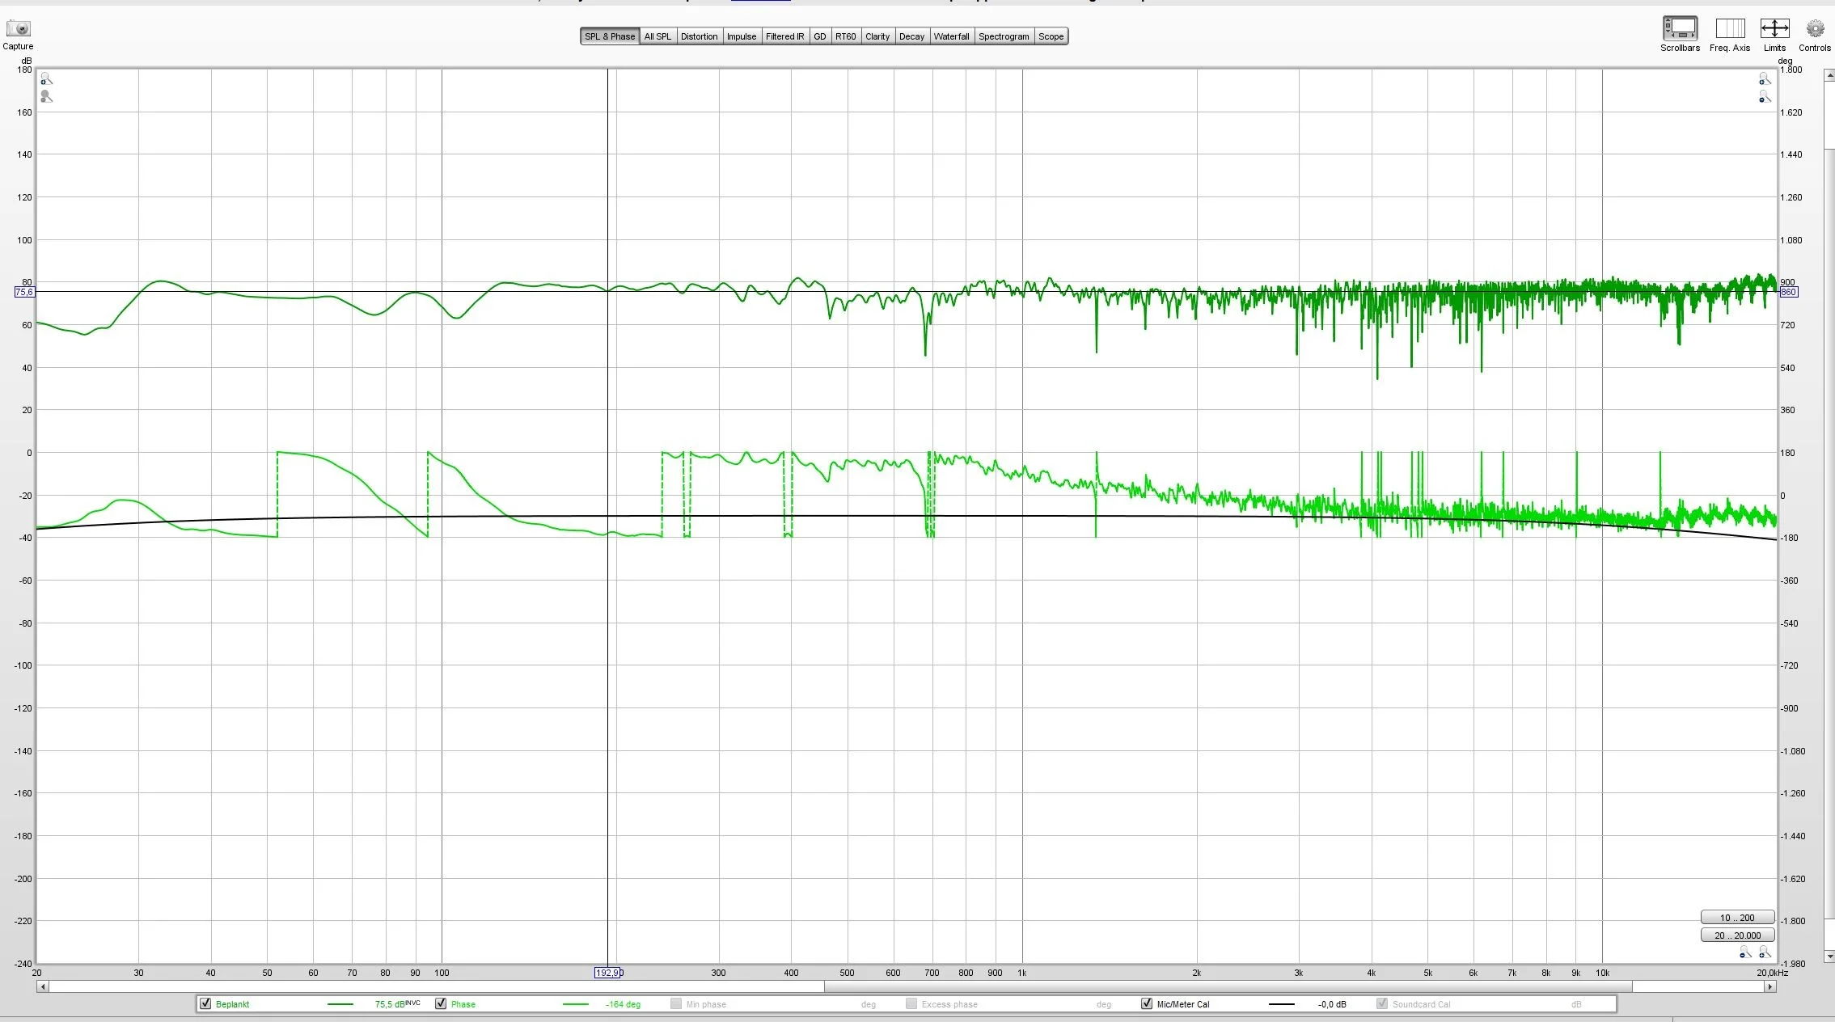Screen dimensions: 1835x1022
Task: Click the Mic/Meter Cal black line swatch
Action: tap(1282, 1004)
